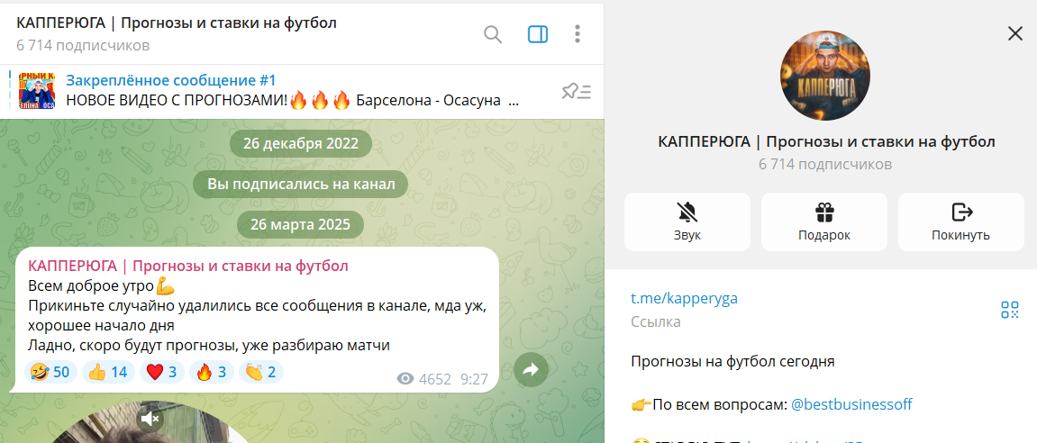Screen dimensions: 1037x443
Task: Click the '6 714 подписчиков' count in info panel
Action: click(x=825, y=164)
